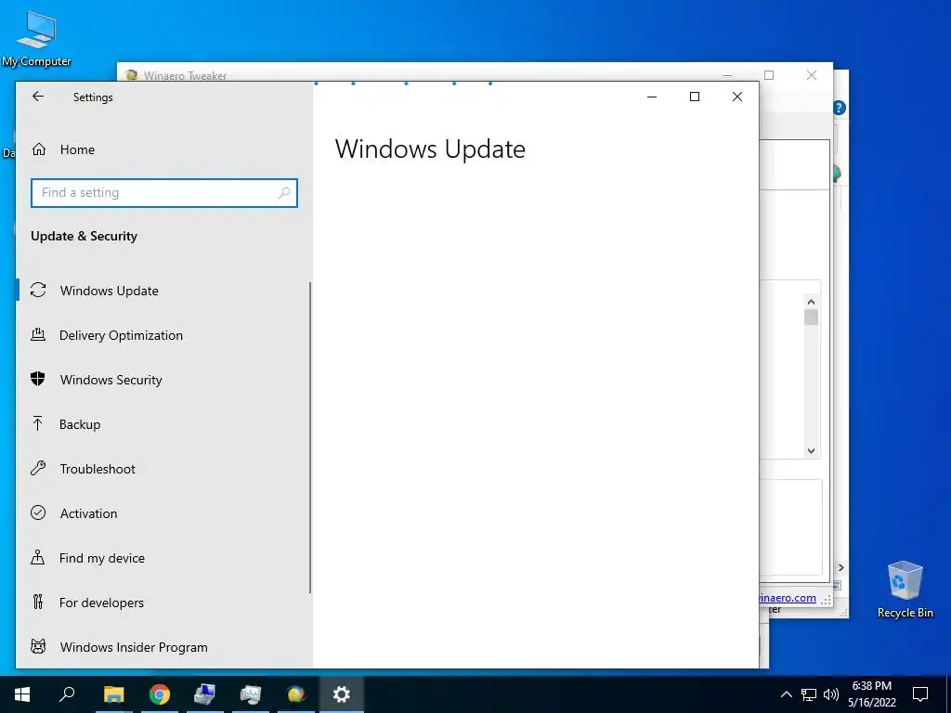Image resolution: width=951 pixels, height=713 pixels.
Task: Click the volume speaker icon in tray
Action: 831,694
